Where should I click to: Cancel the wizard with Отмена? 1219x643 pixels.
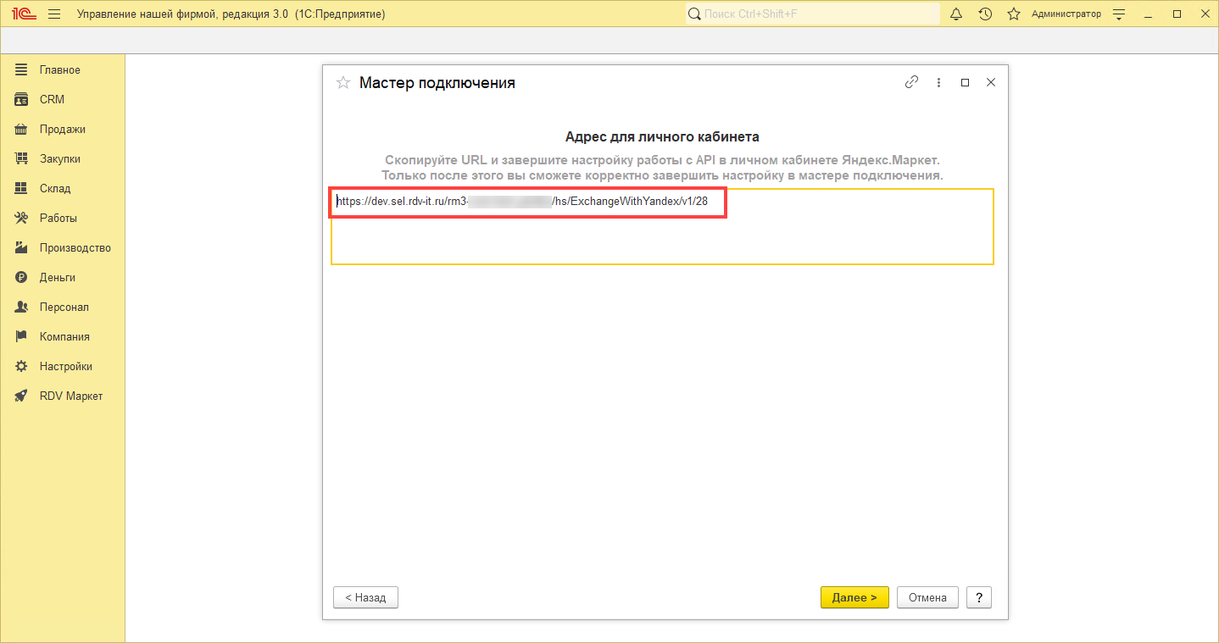(x=927, y=597)
